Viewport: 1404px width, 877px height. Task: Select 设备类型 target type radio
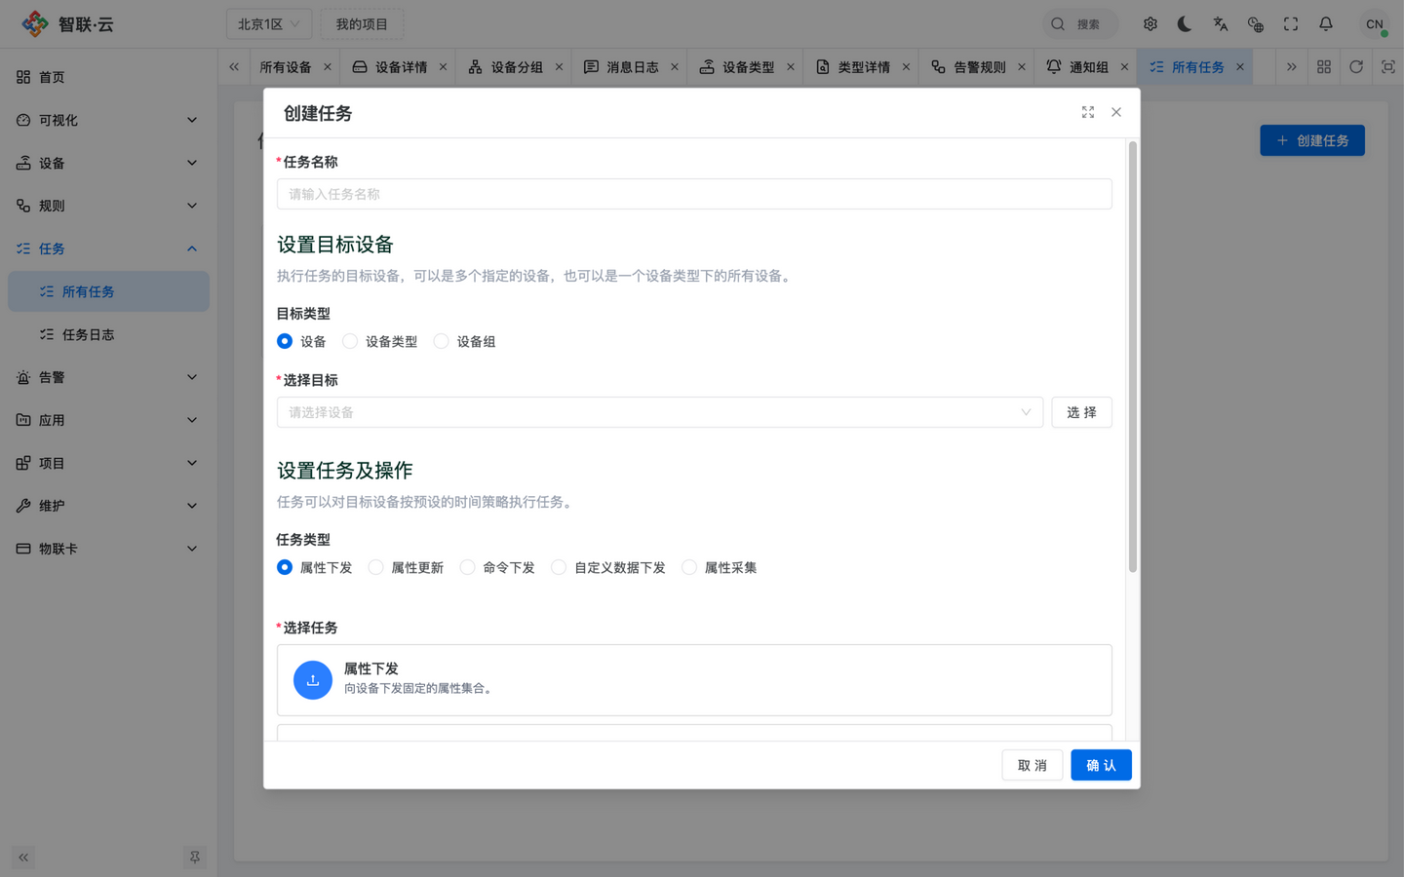click(x=350, y=341)
